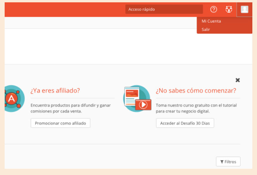Click the help question mark icon
This screenshot has height=175, width=257.
[214, 9]
